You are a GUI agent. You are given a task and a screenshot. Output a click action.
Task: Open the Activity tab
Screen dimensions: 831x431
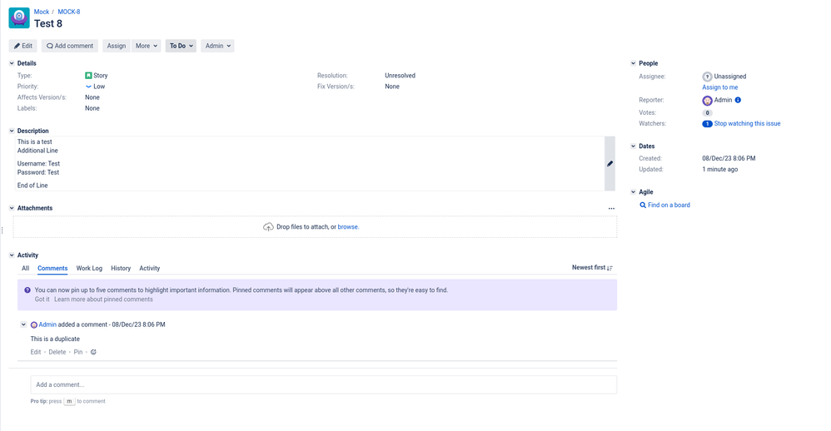tap(149, 269)
